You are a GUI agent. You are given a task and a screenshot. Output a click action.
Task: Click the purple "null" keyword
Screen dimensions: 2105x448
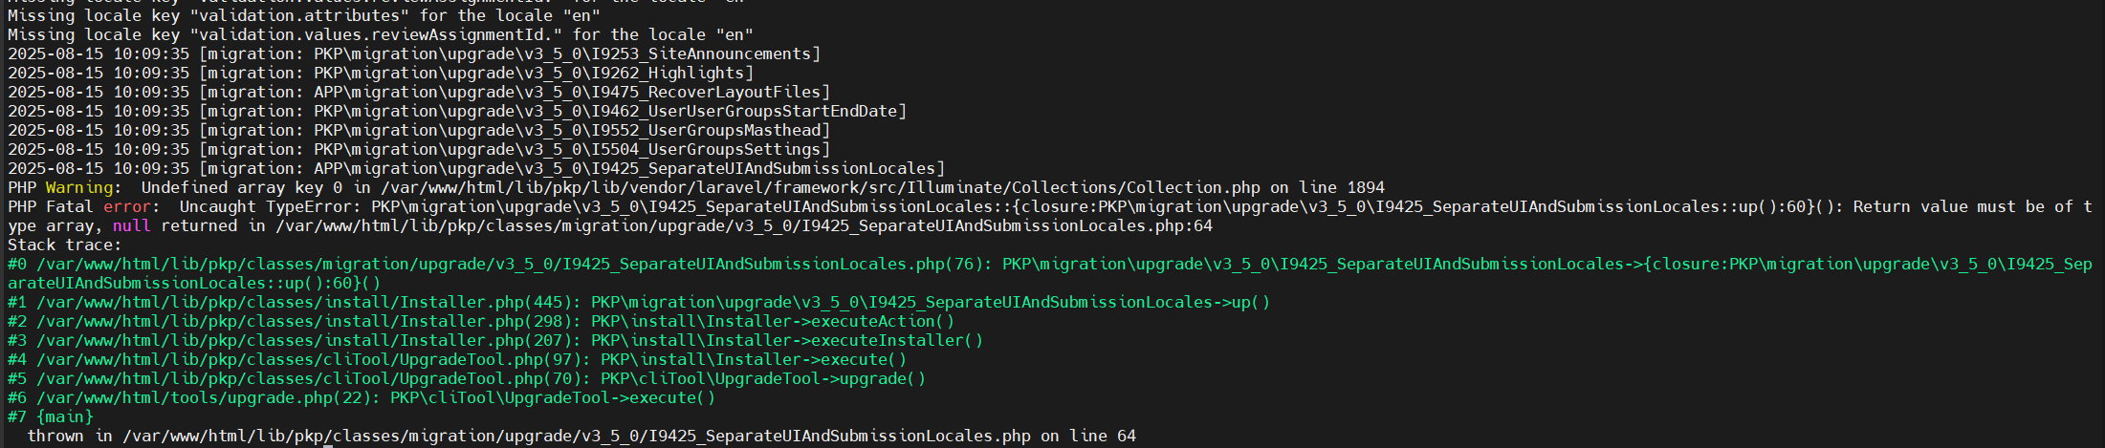(131, 225)
